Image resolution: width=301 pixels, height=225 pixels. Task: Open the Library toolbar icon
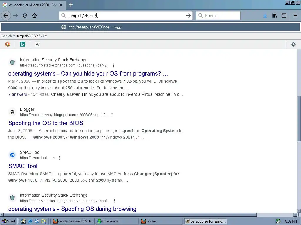(x=275, y=16)
